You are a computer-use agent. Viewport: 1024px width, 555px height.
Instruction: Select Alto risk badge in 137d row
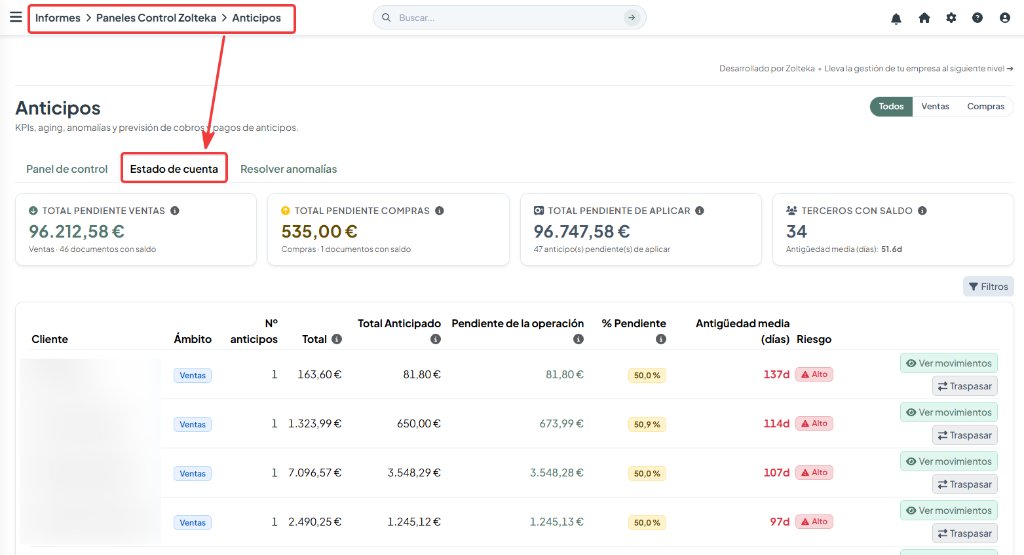pos(814,374)
